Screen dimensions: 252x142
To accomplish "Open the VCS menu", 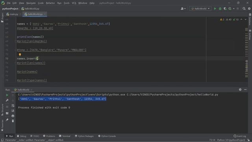I will tap(74, 3).
